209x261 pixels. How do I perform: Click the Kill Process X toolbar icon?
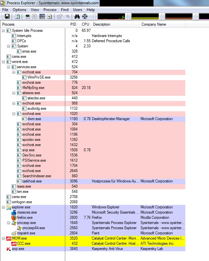click(x=68, y=17)
